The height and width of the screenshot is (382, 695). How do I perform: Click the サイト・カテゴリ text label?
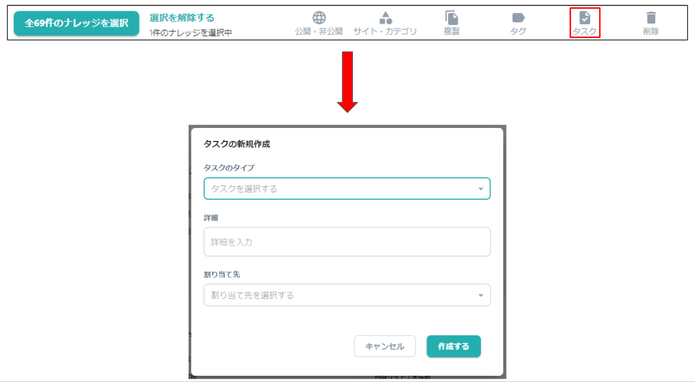click(385, 32)
